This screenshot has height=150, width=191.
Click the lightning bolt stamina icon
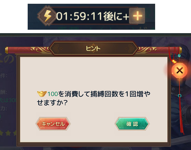[47, 16]
